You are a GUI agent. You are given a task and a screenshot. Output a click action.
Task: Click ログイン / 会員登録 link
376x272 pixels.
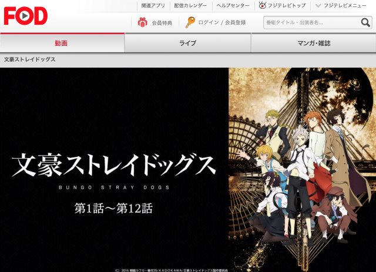[x=222, y=22]
